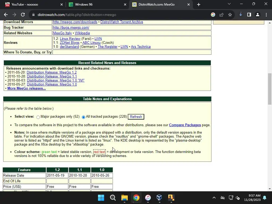Click the Feature column header
The width and height of the screenshot is (272, 204).
[24, 170]
